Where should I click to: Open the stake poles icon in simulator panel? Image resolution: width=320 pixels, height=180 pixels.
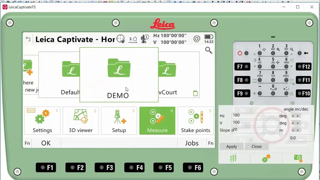point(233,158)
